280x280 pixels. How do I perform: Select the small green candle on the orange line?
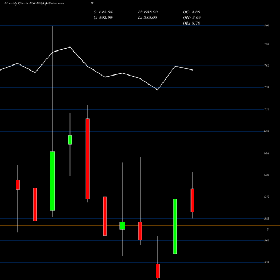click(x=123, y=226)
